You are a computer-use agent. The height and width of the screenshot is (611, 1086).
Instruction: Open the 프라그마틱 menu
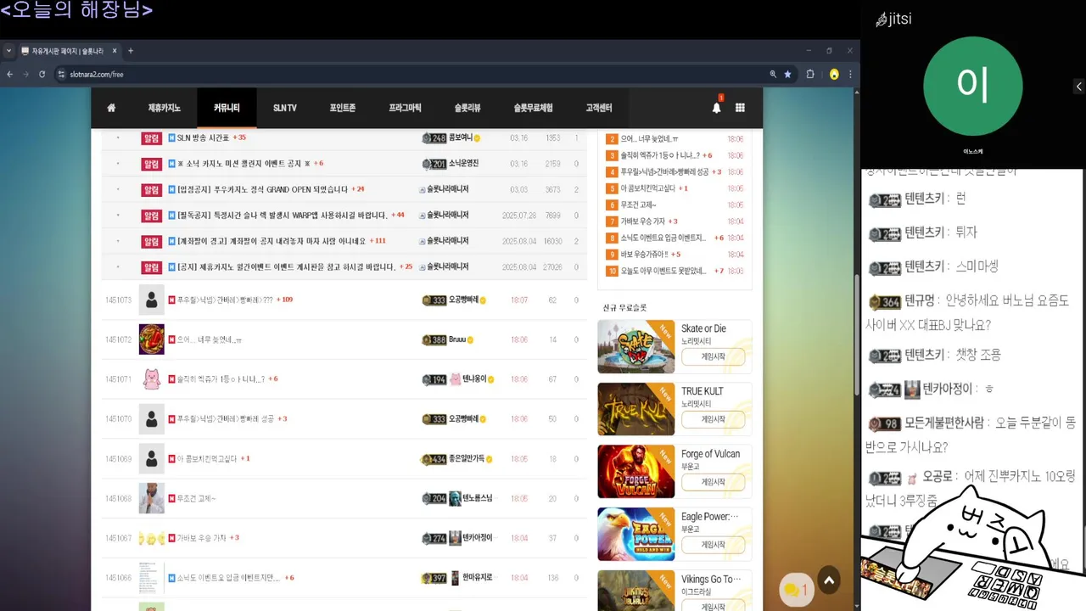coord(405,108)
